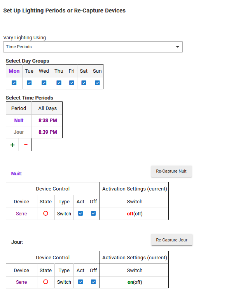This screenshot has height=297, width=250.
Task: Click the on switch setting in Jour table
Action: point(130,282)
